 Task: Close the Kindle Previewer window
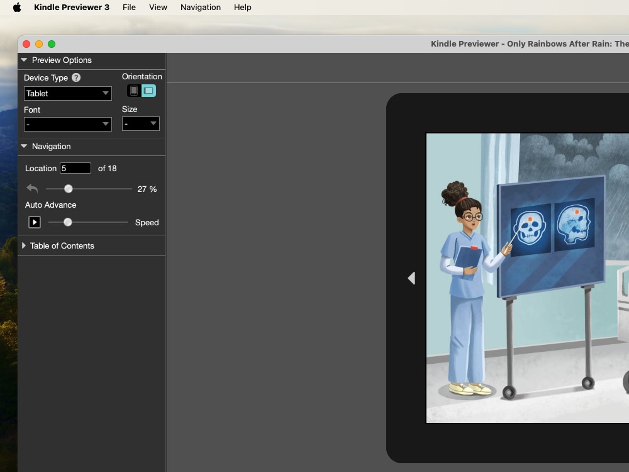(x=26, y=44)
